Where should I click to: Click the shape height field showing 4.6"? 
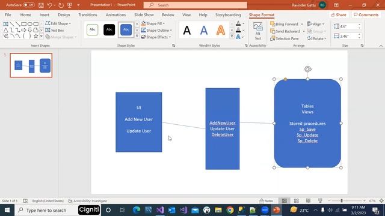pyautogui.click(x=348, y=26)
